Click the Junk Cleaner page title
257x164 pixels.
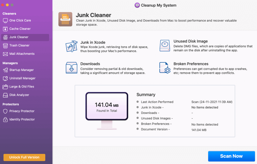(93, 15)
